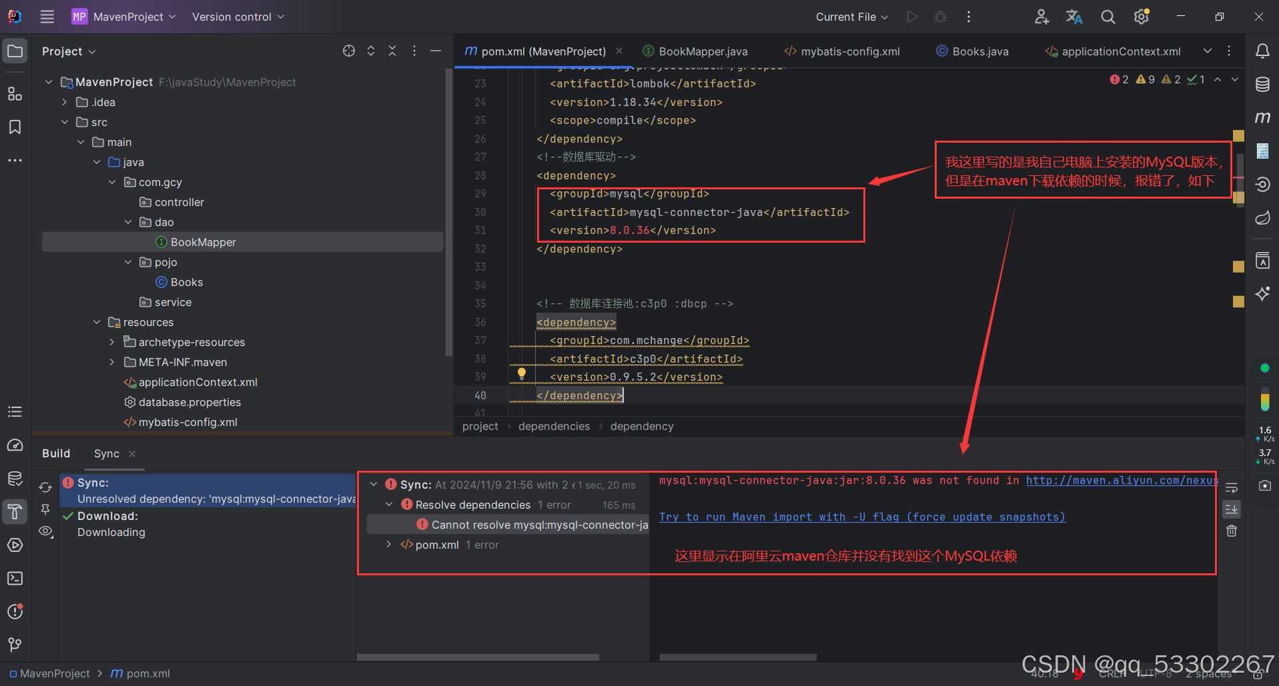
Task: Open Notifications bell panel
Action: click(1262, 51)
